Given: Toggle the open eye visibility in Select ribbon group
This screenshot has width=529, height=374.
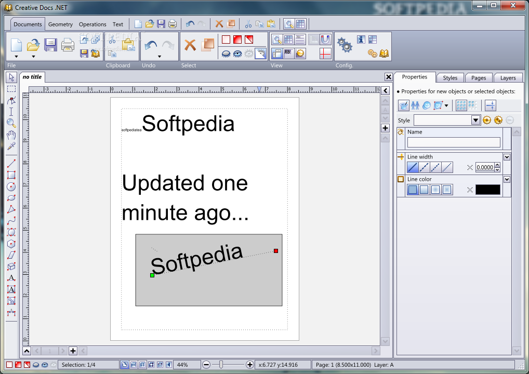Looking at the screenshot, I should tap(237, 54).
